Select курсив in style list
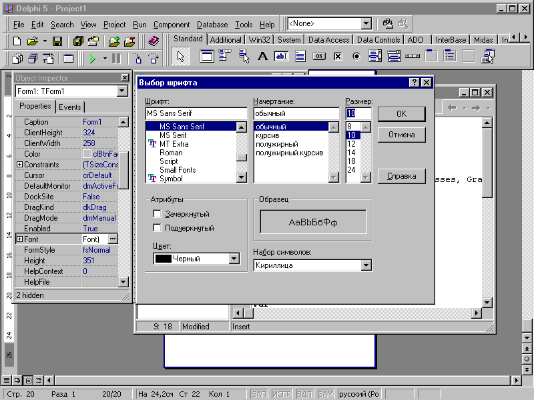Image resolution: width=534 pixels, height=400 pixels. [x=268, y=135]
